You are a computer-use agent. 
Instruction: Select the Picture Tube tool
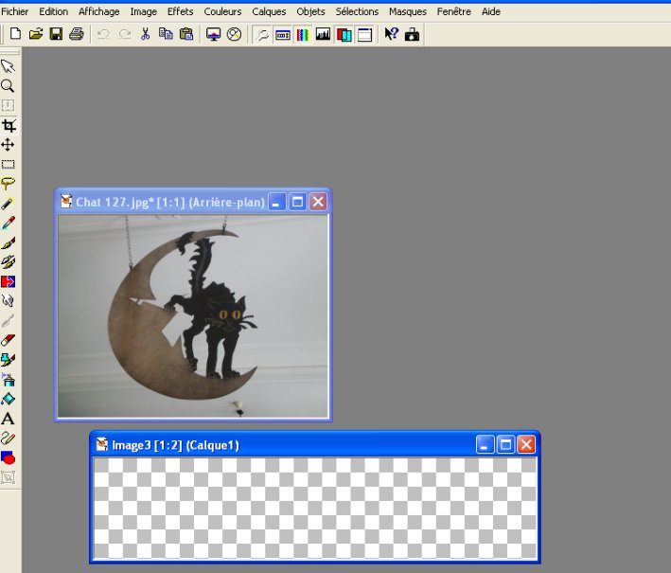pos(9,360)
